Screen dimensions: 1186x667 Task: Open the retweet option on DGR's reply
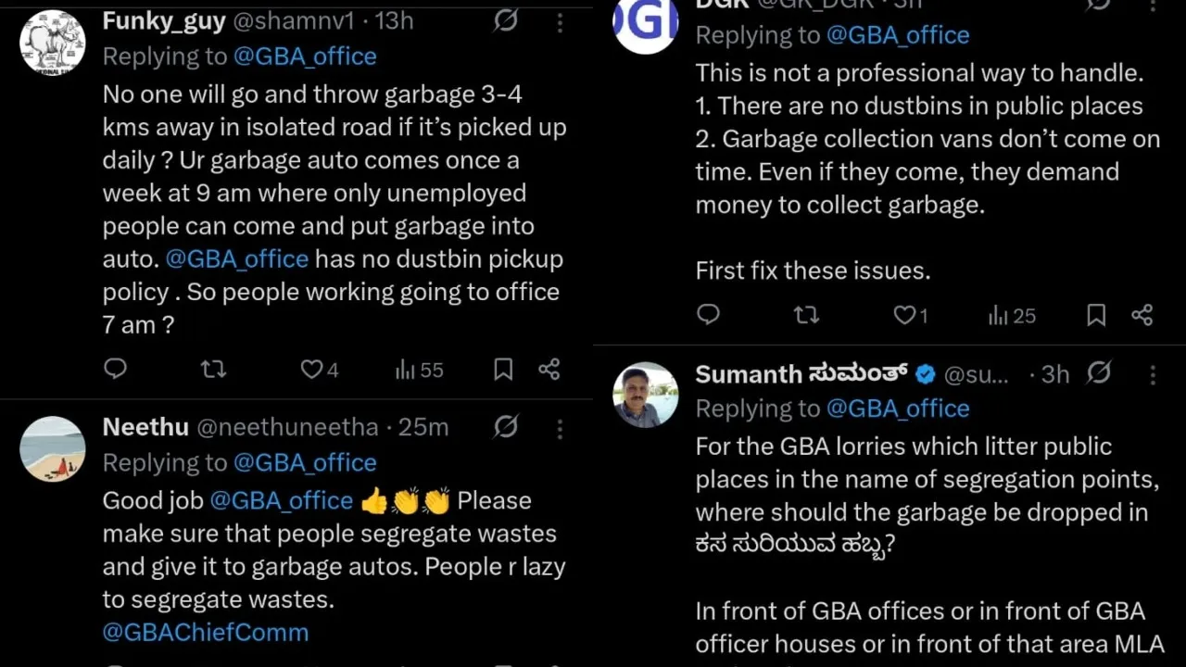click(x=806, y=315)
